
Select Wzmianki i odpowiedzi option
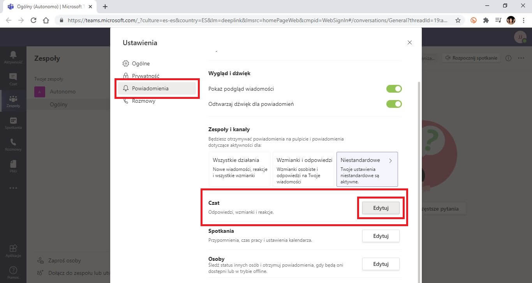click(x=303, y=169)
